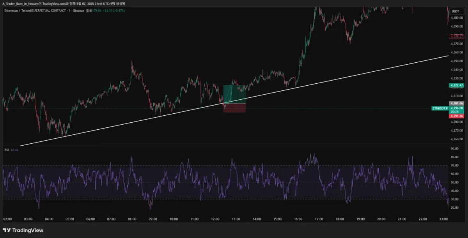This screenshot has height=238, width=468.
Task: Open the USDT currency selector
Action: pos(455,11)
